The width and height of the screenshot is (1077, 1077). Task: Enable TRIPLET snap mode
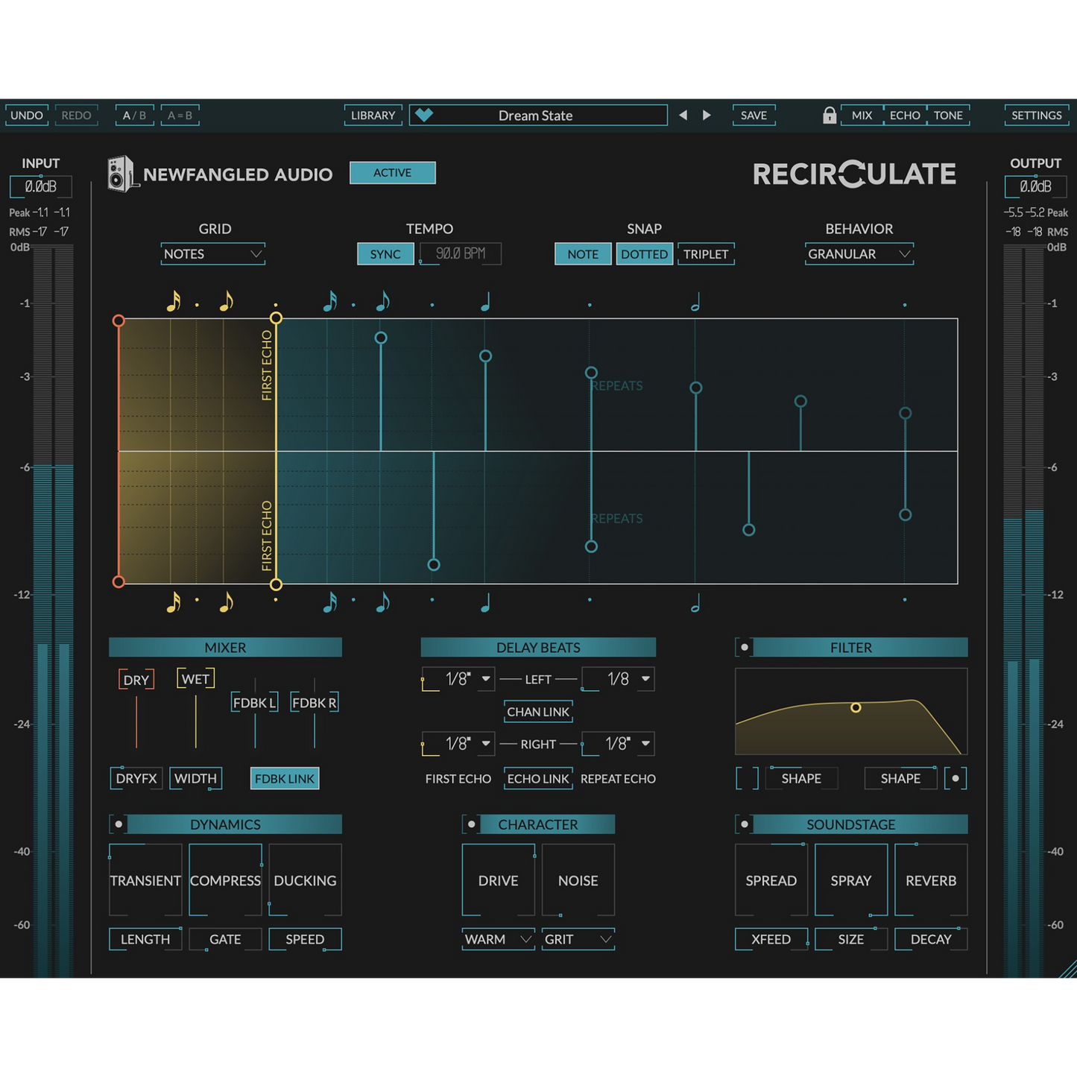point(705,254)
